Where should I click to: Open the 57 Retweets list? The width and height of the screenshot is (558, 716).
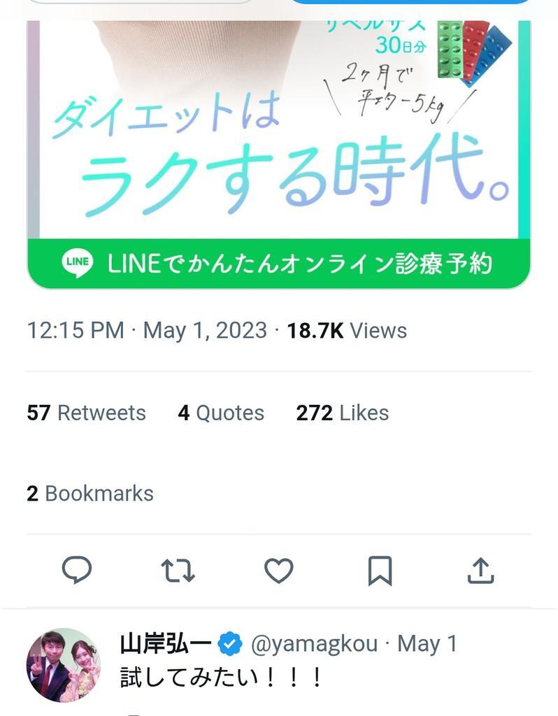tap(86, 413)
